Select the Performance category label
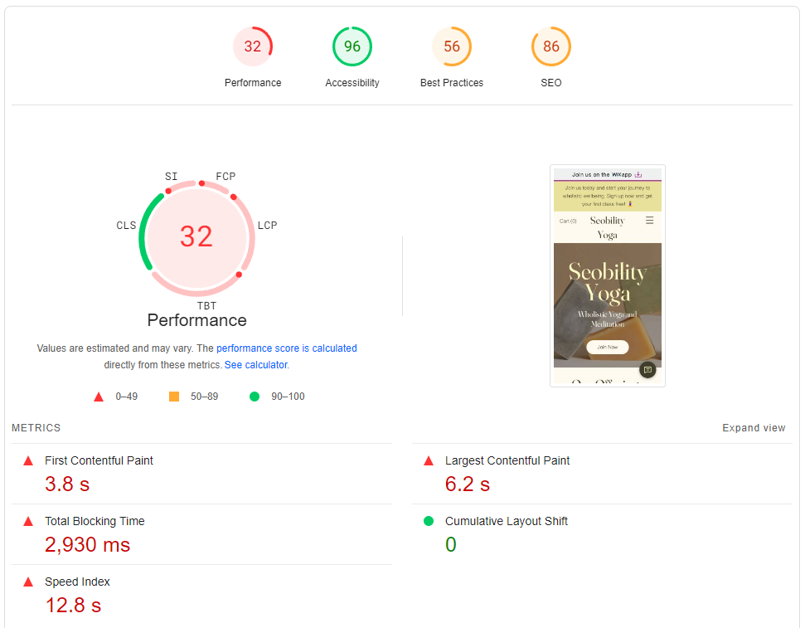Screen dimensions: 805x628 pyautogui.click(x=253, y=82)
